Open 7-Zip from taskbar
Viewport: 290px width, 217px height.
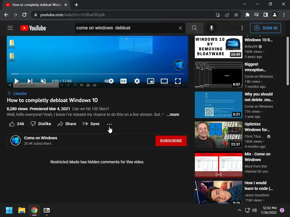pos(47,210)
